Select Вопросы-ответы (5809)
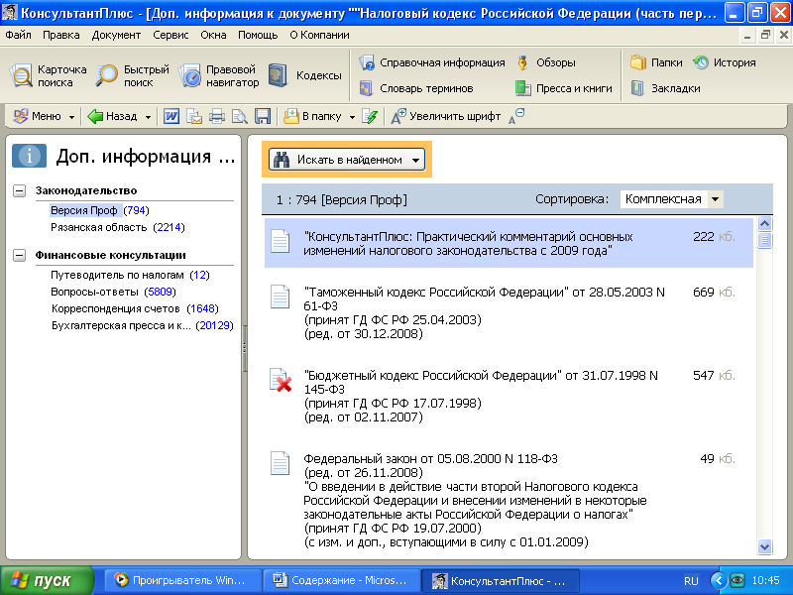Viewport: 793px width, 595px height. coord(113,292)
